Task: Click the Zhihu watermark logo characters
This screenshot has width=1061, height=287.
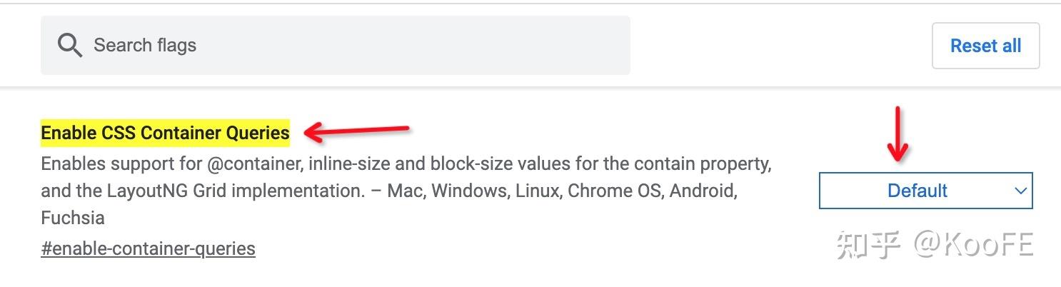Action: [x=868, y=245]
